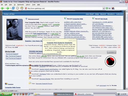Open the Tools menu
128x96 pixels.
click(x=34, y=5)
